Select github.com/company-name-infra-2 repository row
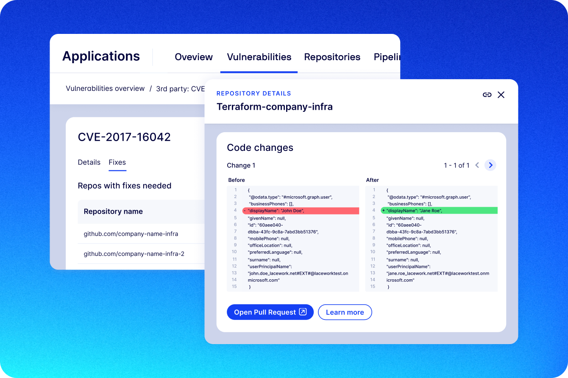The height and width of the screenshot is (378, 568). 134,254
